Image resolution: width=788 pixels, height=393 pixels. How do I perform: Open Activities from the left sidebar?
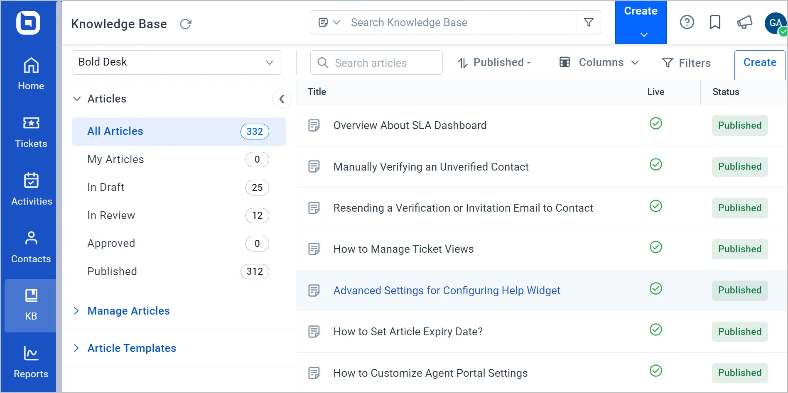[30, 189]
